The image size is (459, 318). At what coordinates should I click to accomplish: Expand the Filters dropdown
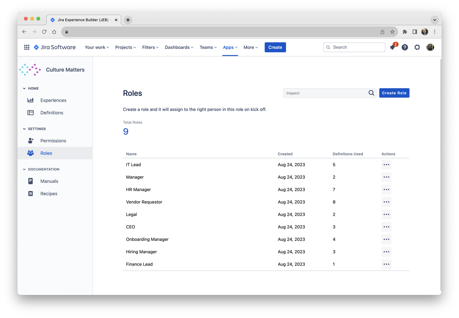150,47
